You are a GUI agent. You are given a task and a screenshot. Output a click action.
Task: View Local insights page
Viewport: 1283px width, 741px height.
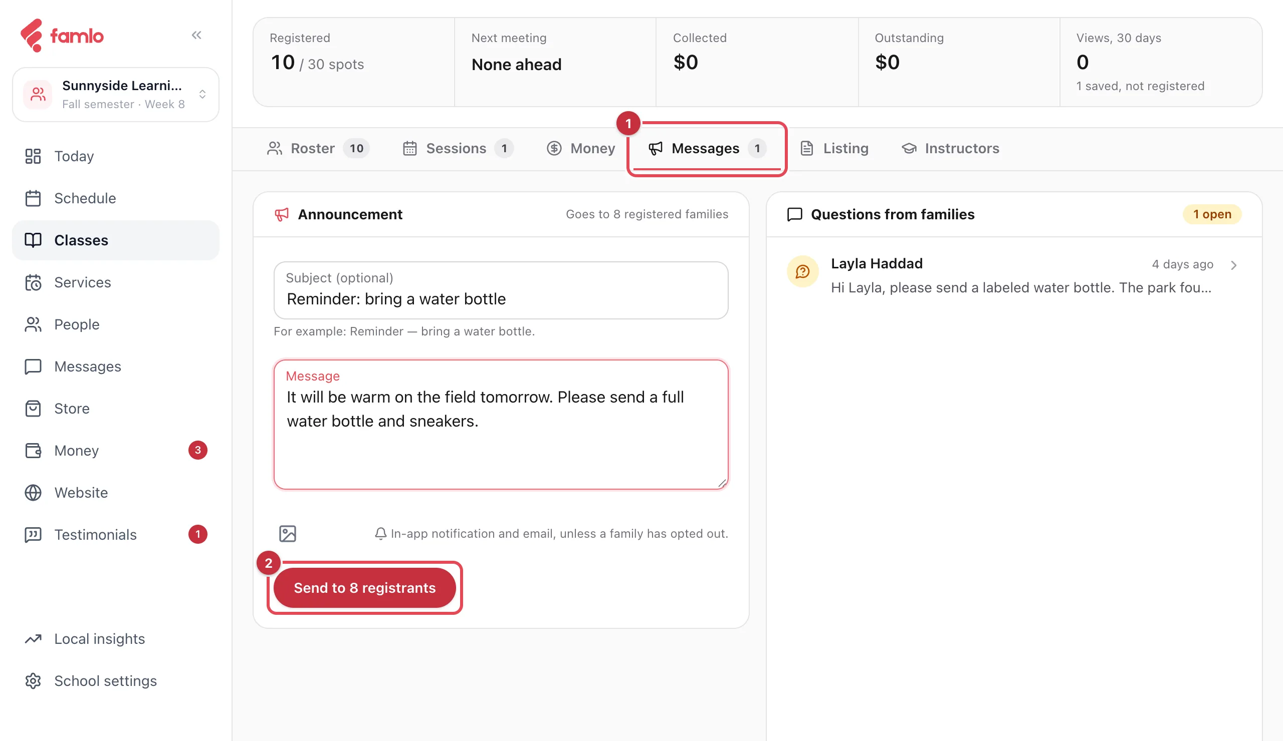tap(116, 639)
